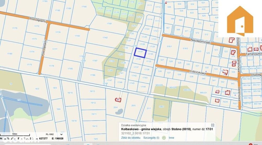Screen dimensions: 262x145
Task: Click the E: 196028 coordinate readout
Action: pyautogui.click(x=58, y=138)
